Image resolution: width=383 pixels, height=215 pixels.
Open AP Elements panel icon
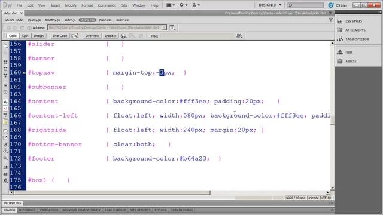[340, 30]
